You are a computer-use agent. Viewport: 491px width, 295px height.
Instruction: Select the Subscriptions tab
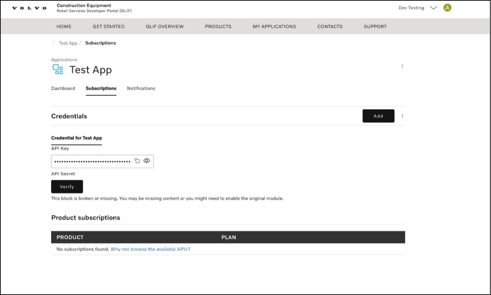101,88
